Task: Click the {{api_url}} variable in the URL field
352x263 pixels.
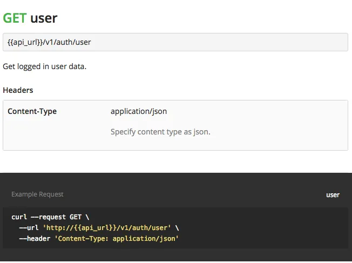Action: (24, 42)
